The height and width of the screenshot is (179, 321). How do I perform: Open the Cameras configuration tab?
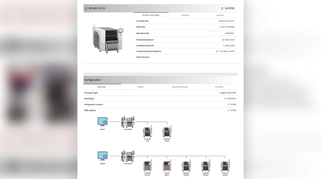[219, 87]
